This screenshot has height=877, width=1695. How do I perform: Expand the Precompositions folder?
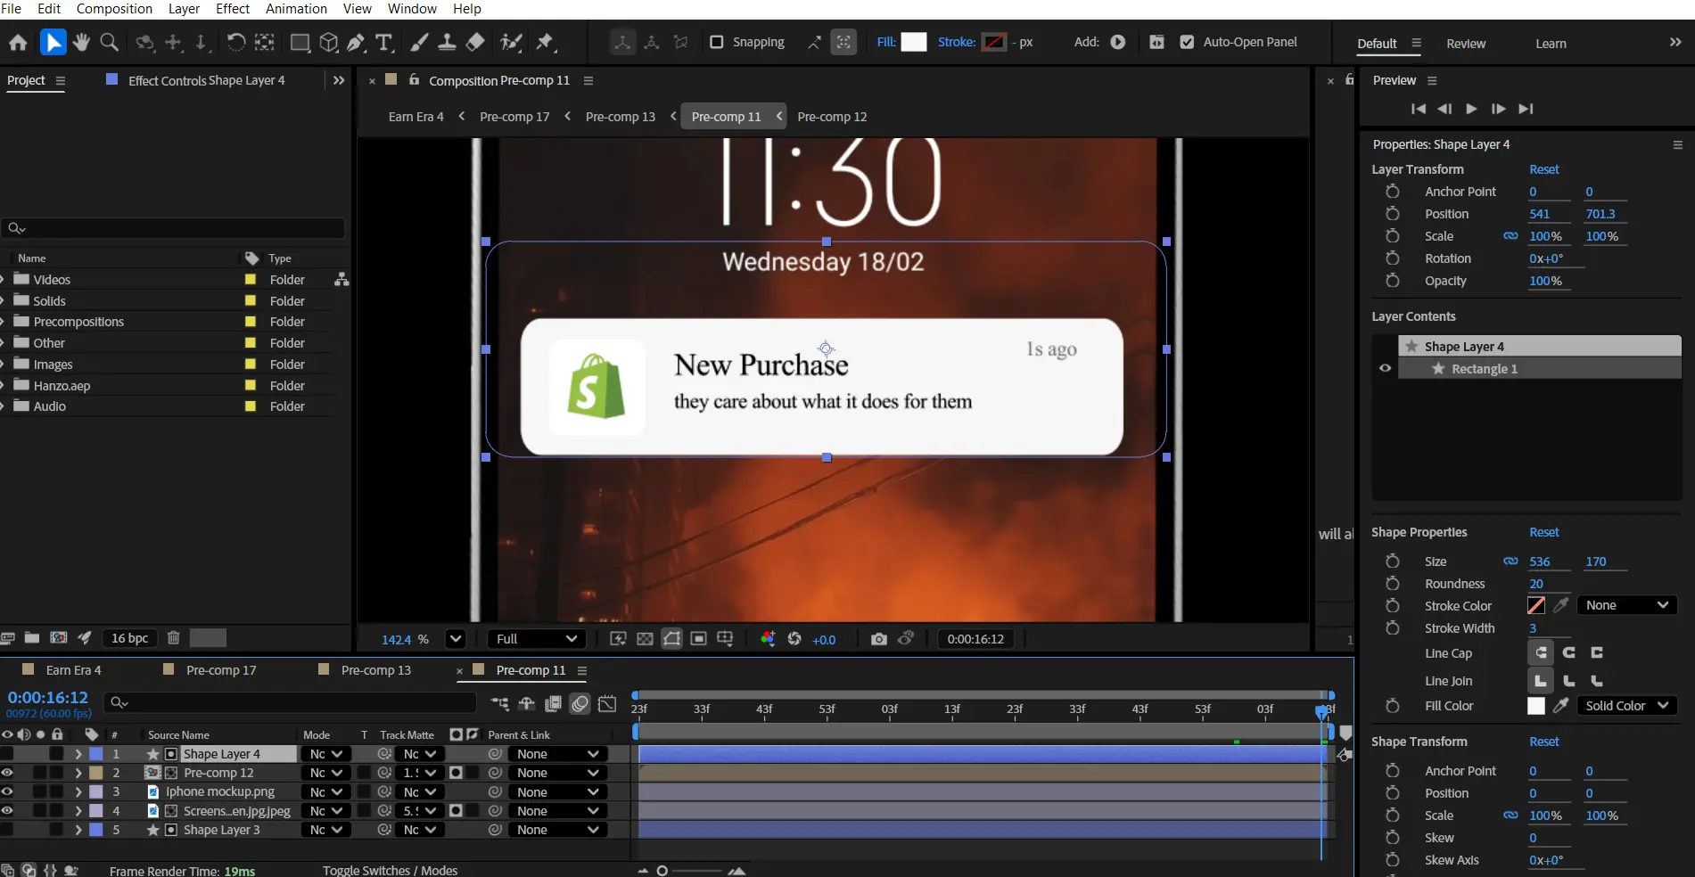click(4, 322)
